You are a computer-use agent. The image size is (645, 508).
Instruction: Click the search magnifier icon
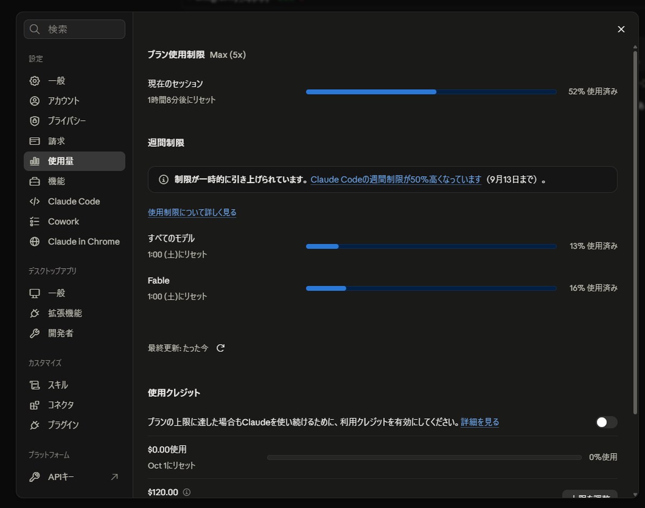[35, 29]
